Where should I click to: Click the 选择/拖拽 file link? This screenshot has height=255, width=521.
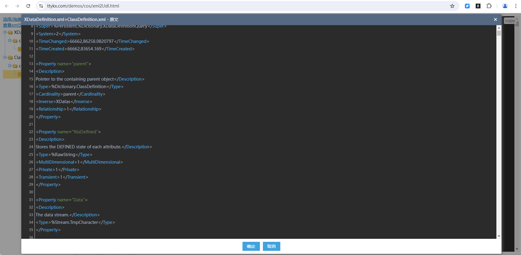tap(12, 19)
